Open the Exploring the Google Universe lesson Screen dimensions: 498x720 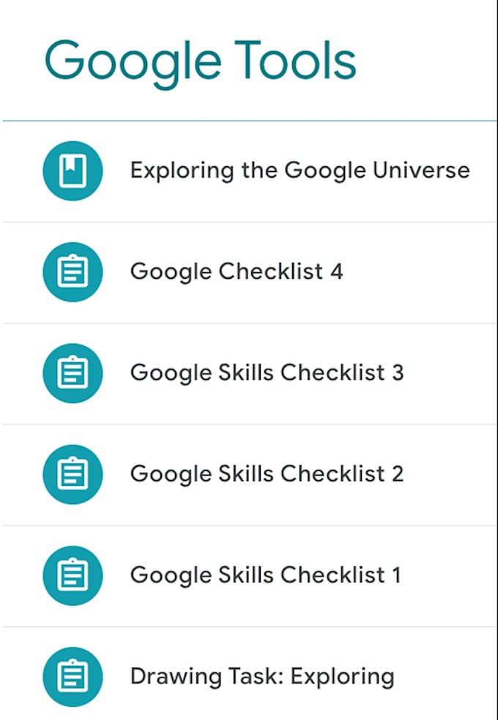coord(300,170)
